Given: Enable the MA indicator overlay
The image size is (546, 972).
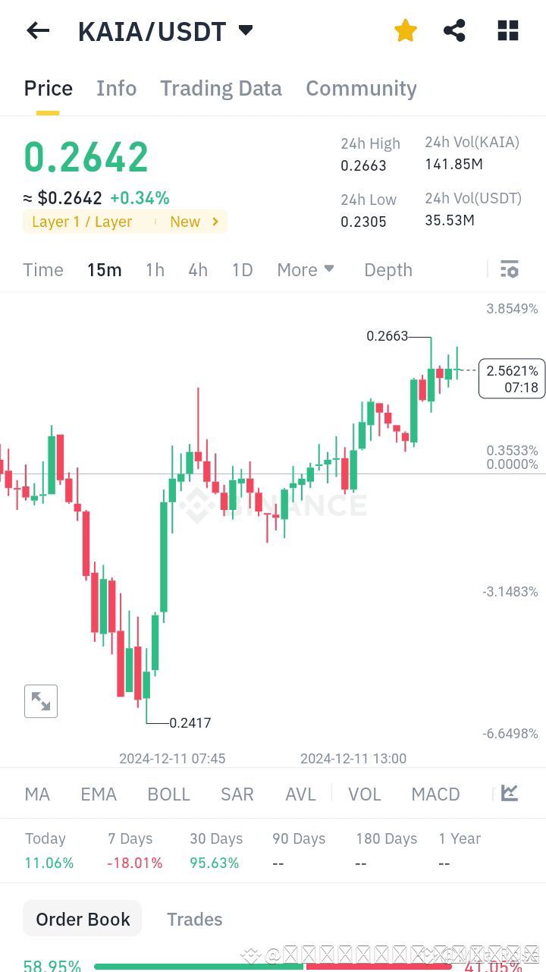Looking at the screenshot, I should click(x=36, y=794).
